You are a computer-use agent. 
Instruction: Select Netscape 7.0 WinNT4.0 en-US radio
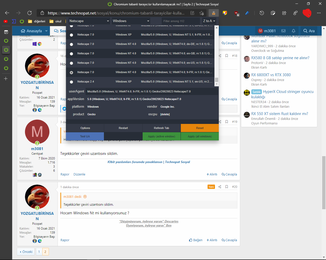72,63
